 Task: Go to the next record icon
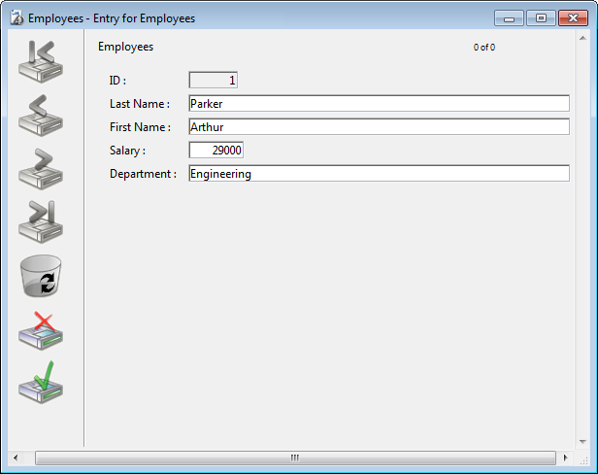pos(41,169)
